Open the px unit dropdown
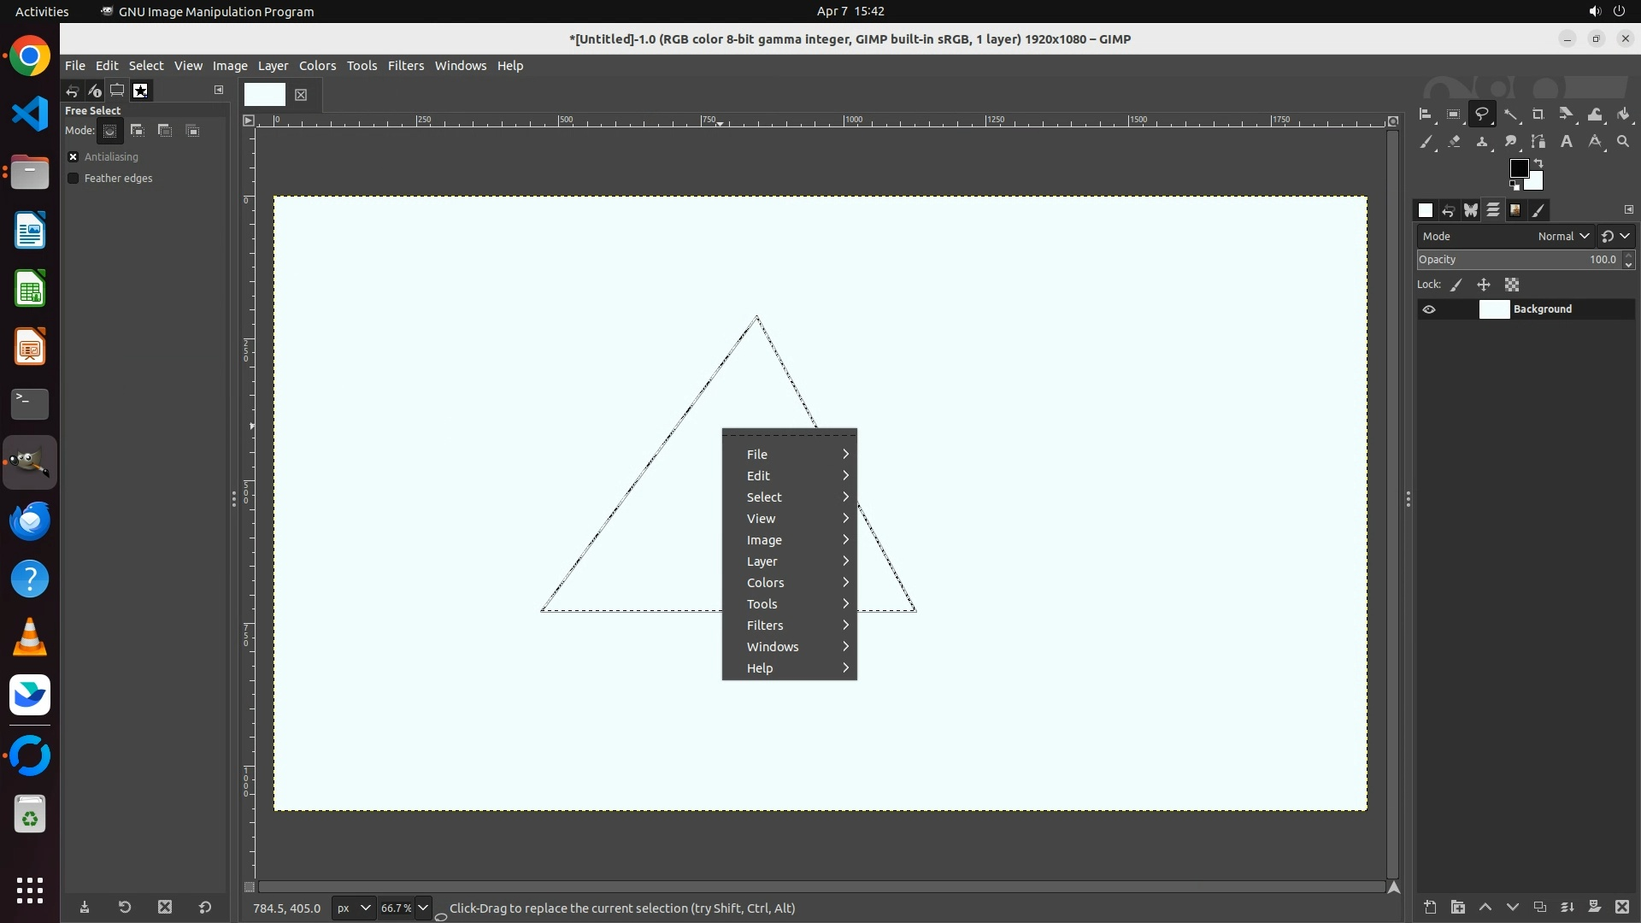The width and height of the screenshot is (1641, 923). pyautogui.click(x=353, y=908)
